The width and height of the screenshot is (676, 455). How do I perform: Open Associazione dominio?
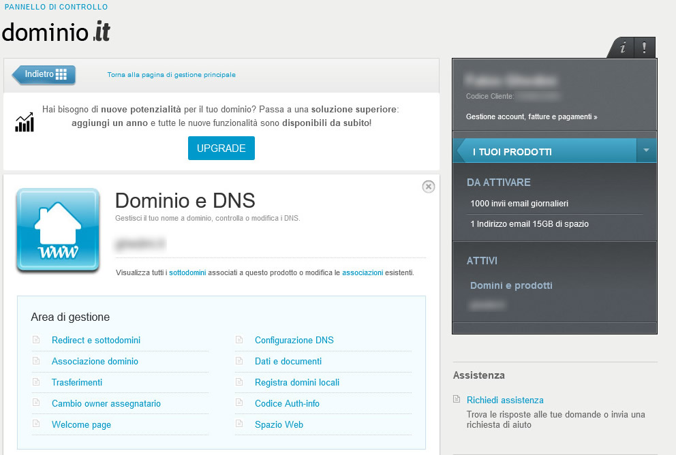pyautogui.click(x=95, y=361)
